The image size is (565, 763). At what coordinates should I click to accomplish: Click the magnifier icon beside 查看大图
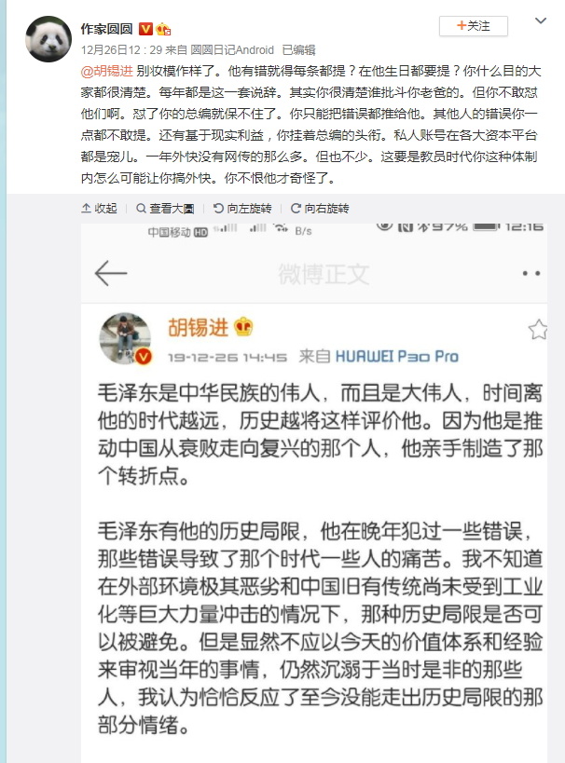[142, 209]
